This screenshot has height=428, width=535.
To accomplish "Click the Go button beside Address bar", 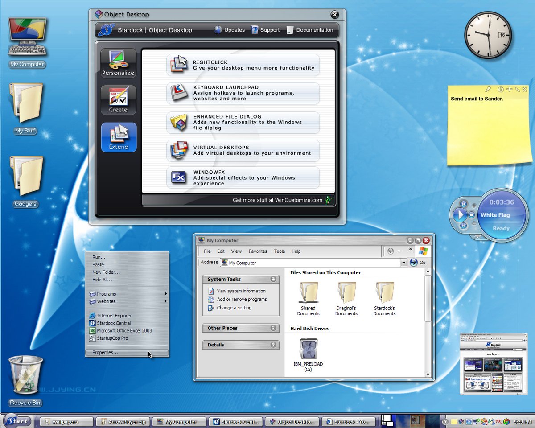I will pyautogui.click(x=418, y=263).
